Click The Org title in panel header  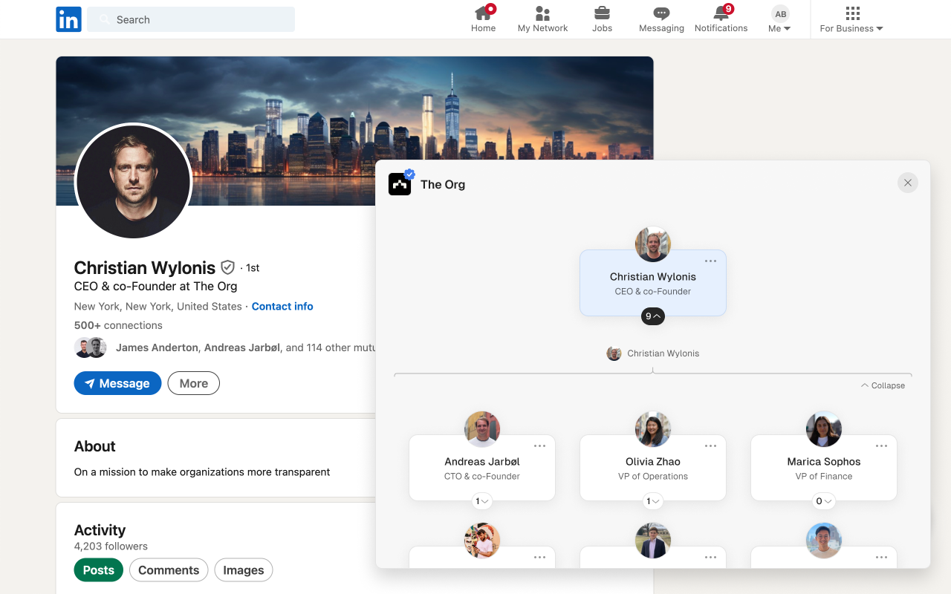pos(443,184)
